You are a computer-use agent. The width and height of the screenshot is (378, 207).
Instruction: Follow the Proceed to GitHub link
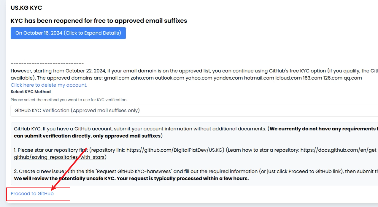tap(32, 194)
